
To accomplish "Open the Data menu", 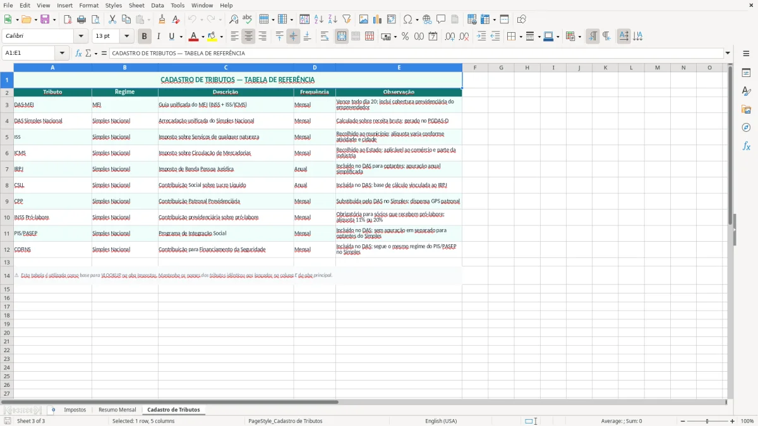I will click(157, 5).
